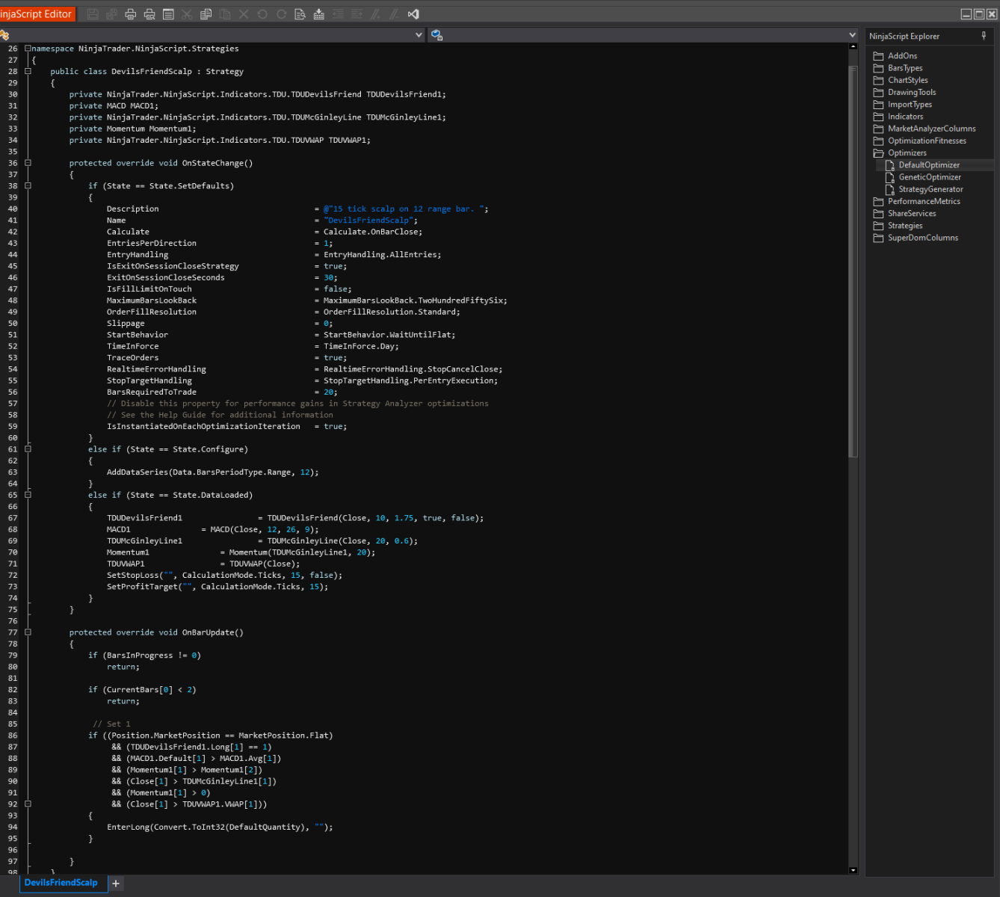
Task: Click the Save icon in the toolbar
Action: point(93,14)
